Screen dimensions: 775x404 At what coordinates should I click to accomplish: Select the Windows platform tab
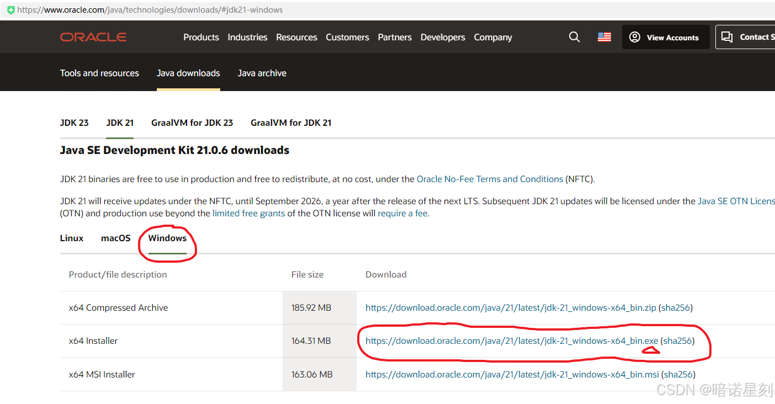point(167,238)
